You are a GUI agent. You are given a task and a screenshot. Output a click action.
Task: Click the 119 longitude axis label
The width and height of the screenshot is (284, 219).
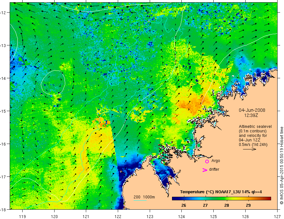coord(23,216)
